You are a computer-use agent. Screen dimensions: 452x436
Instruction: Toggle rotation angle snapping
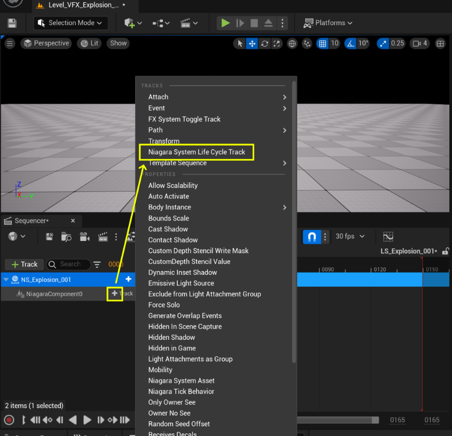coord(350,44)
